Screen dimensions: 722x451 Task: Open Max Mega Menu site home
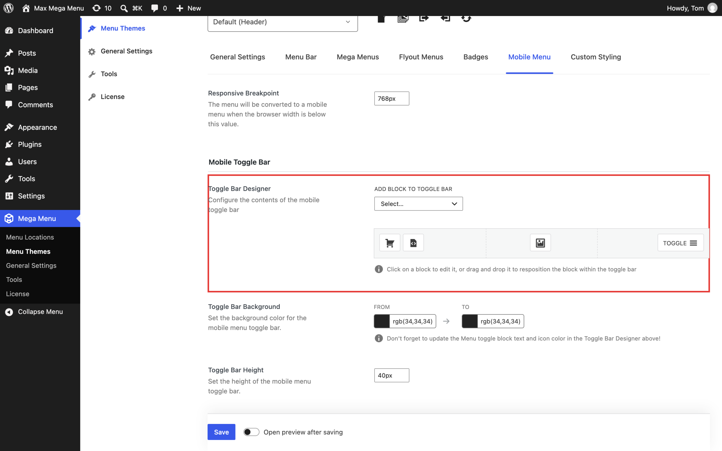click(53, 8)
